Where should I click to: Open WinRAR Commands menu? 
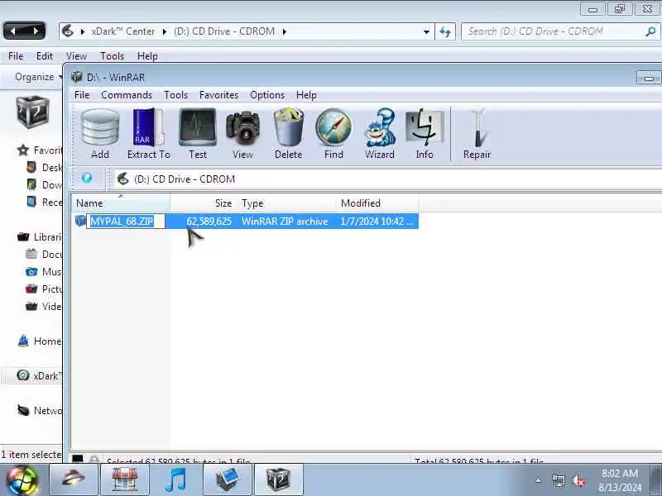click(x=127, y=95)
